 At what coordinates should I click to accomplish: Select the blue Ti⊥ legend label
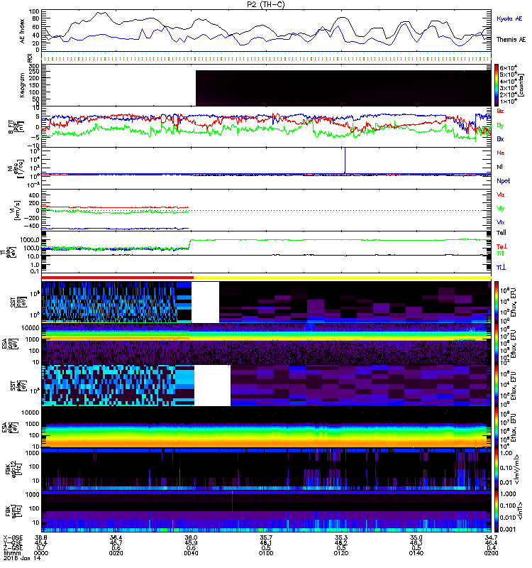(501, 268)
